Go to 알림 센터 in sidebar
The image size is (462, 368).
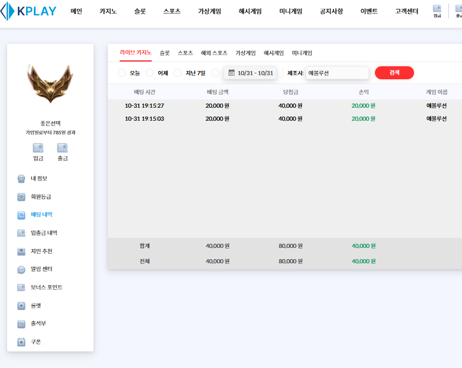(41, 269)
